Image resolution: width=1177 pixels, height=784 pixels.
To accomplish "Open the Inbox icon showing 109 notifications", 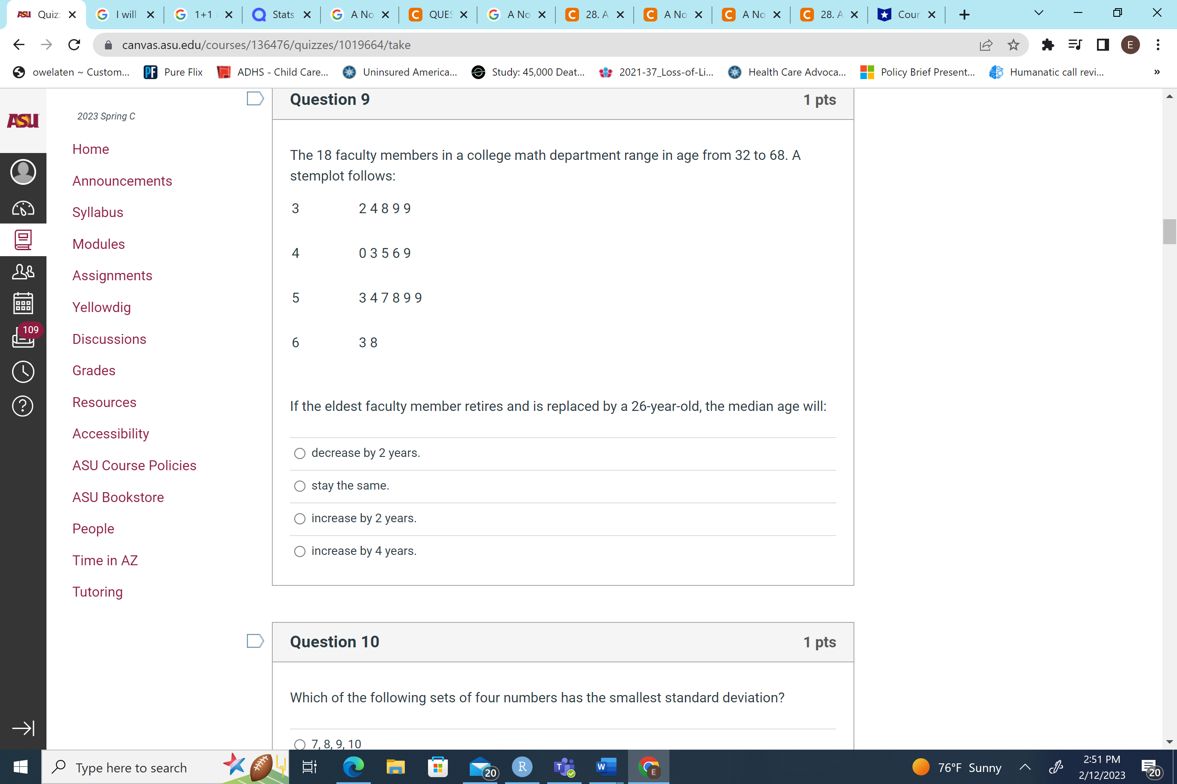I will pyautogui.click(x=23, y=337).
